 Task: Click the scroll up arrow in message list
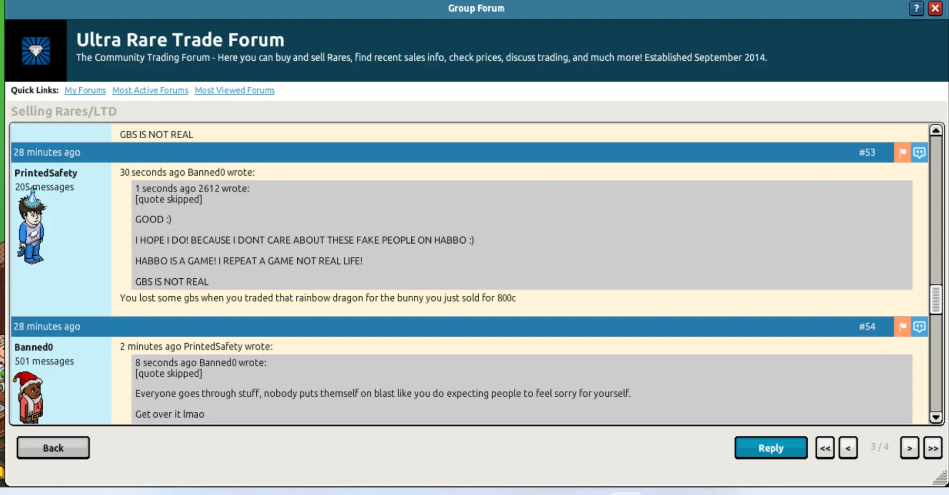936,130
